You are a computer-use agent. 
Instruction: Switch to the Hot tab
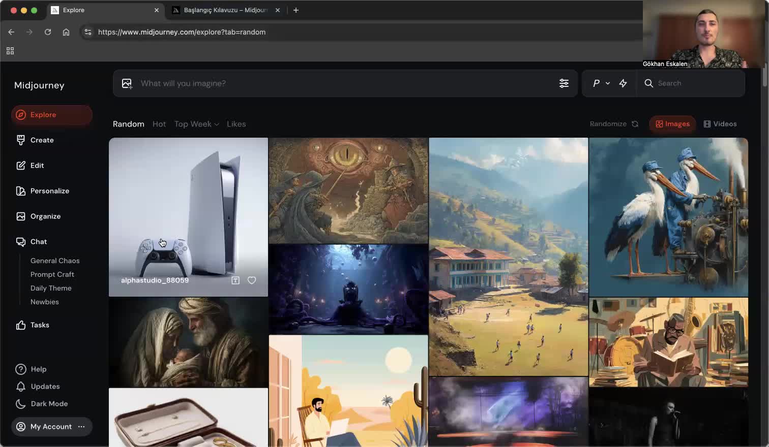point(159,124)
